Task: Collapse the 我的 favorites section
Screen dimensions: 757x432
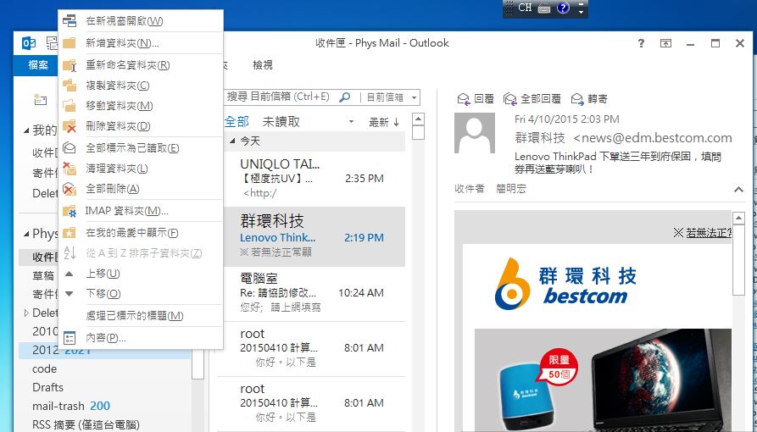Action: [26, 130]
